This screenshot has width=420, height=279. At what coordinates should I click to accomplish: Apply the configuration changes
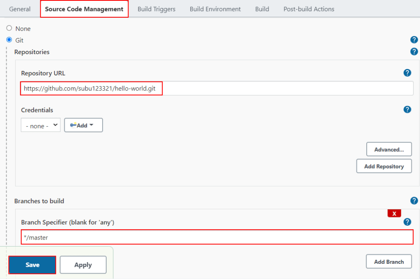(83, 265)
